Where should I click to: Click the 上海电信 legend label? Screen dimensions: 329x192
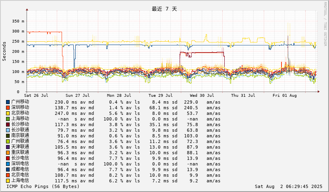pyautogui.click(x=20, y=180)
